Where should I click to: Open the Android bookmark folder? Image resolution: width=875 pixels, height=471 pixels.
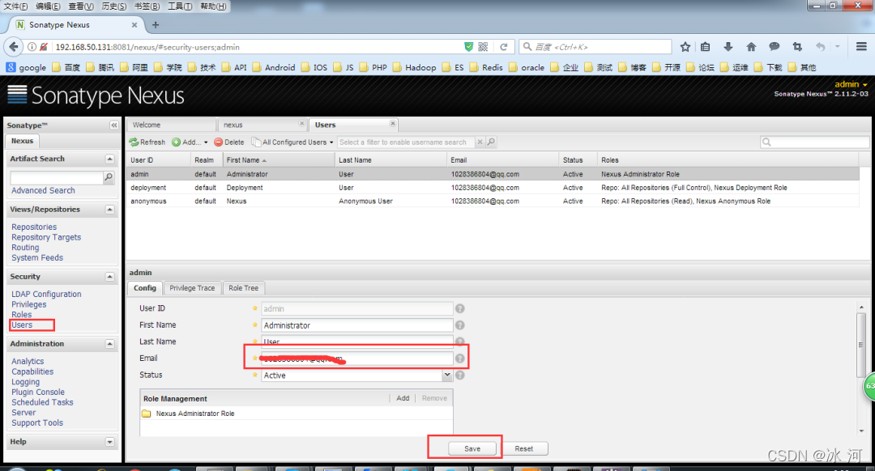(274, 67)
